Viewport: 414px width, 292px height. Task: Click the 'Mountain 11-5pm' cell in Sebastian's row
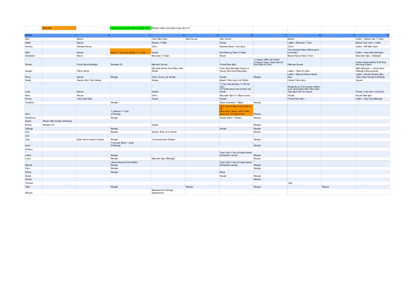click(x=168, y=56)
